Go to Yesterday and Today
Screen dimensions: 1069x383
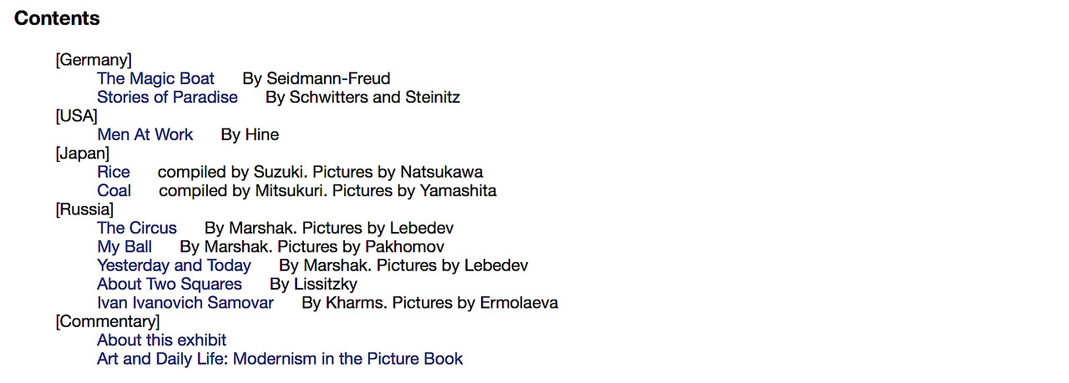tap(174, 266)
